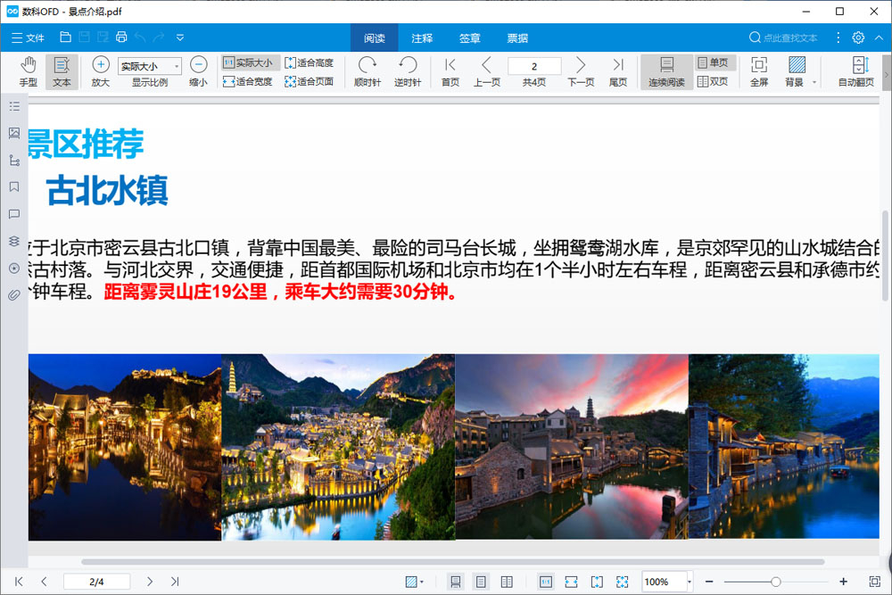
Task: Select the hand tool (手型)
Action: [29, 70]
